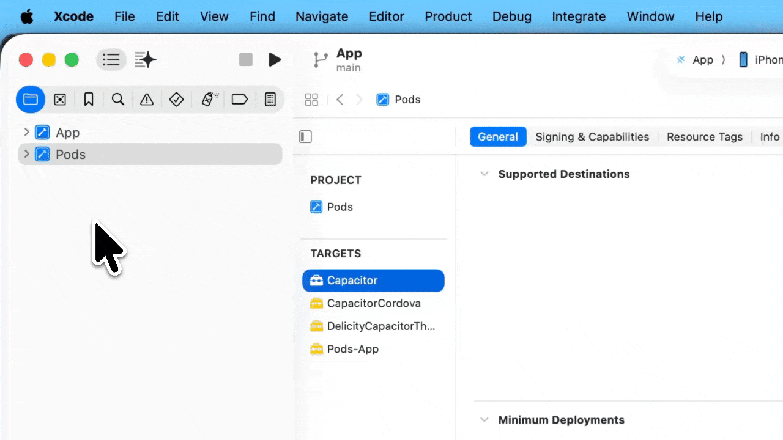Collapse the Supported Destinations section
Image resolution: width=783 pixels, height=440 pixels.
click(x=484, y=174)
